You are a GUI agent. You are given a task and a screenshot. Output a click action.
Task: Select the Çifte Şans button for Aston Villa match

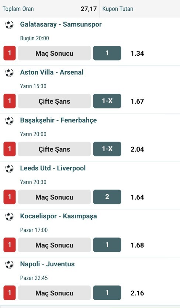point(55,101)
